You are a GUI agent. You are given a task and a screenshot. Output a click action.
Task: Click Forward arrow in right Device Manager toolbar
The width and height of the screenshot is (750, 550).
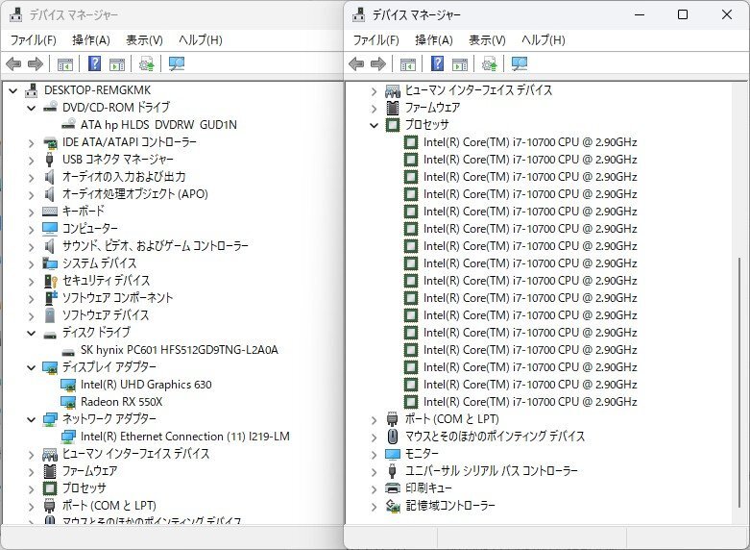378,63
